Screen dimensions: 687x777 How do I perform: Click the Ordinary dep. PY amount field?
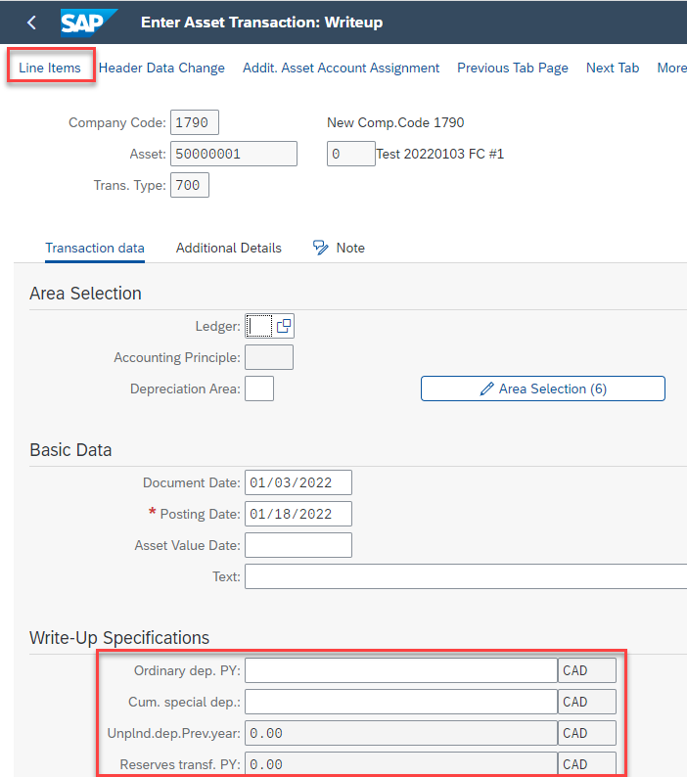[401, 670]
